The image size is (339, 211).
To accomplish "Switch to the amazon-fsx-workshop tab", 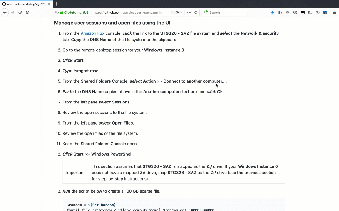I will click(26, 4).
